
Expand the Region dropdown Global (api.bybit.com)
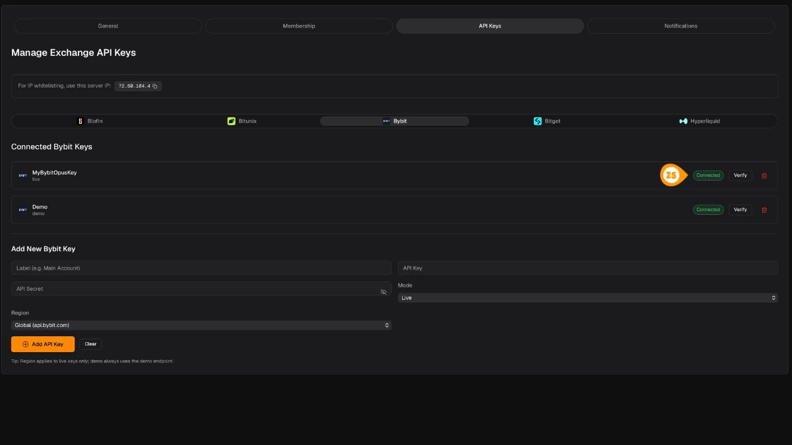coord(201,325)
